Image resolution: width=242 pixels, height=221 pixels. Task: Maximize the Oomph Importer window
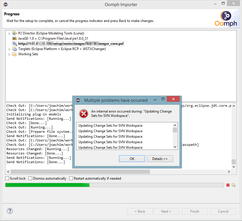(x=223, y=3)
